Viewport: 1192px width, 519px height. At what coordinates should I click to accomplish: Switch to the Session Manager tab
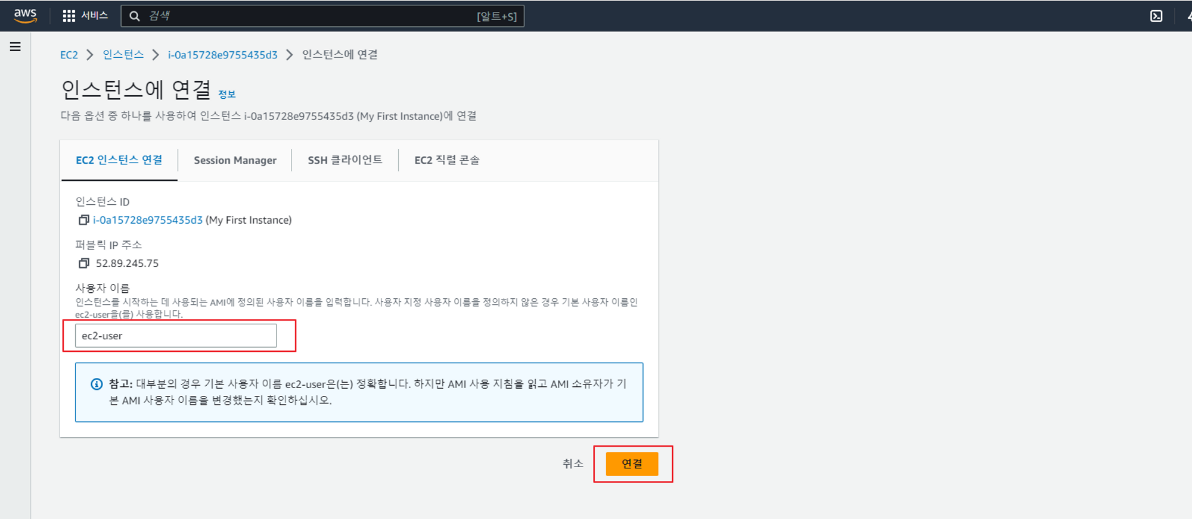pos(235,160)
